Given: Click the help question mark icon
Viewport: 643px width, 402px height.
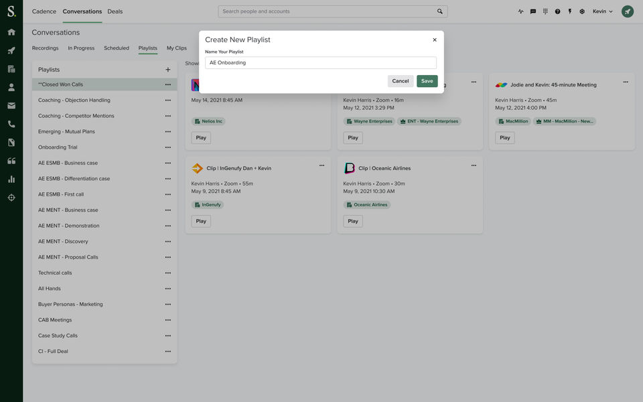Looking at the screenshot, I should (557, 11).
